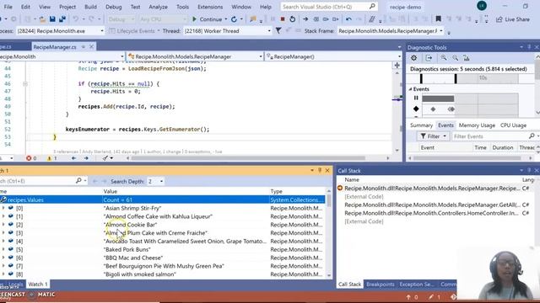This screenshot has width=540, height=303.
Task: Select the recipes.Values watch row
Action: 162,199
